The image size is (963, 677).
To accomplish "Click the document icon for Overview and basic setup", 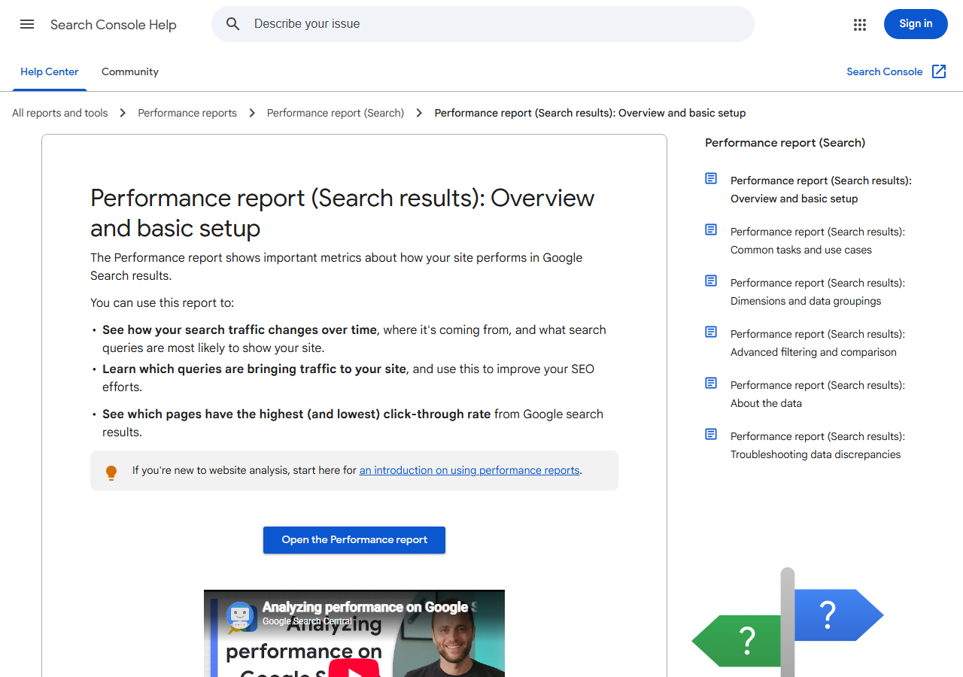I will (711, 178).
